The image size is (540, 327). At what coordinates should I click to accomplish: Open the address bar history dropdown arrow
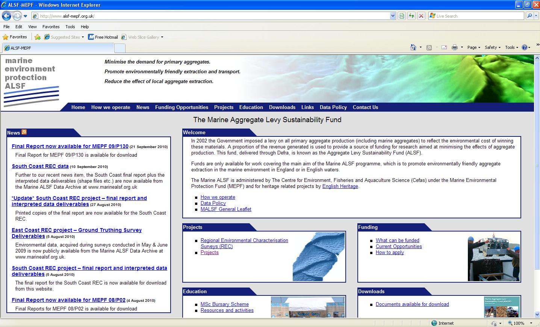[x=393, y=16]
